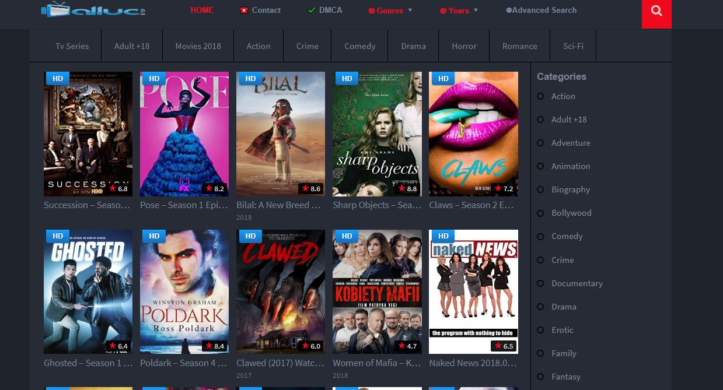Viewport: 723px width, 390px height.
Task: Open the DMCA page
Action: (x=325, y=10)
